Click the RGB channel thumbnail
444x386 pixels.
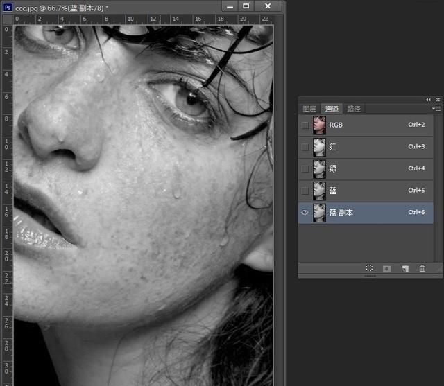click(x=319, y=125)
